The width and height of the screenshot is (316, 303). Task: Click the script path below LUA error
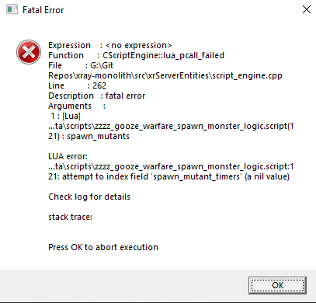click(x=171, y=166)
